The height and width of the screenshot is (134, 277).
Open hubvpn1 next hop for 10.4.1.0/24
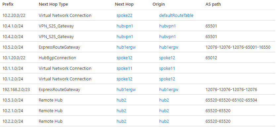(125, 26)
